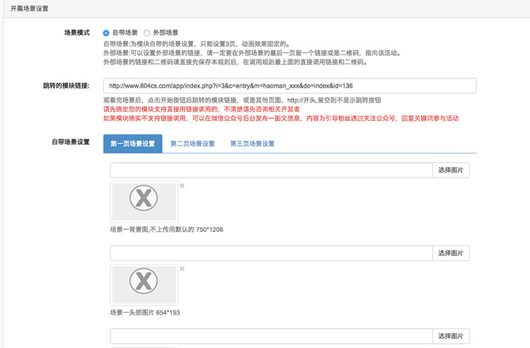Select the 外部场景 radio option
Screen dimensions: 530x348
(x=147, y=33)
